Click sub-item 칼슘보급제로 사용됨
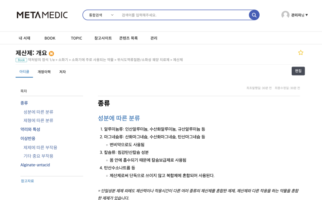322x200 pixels. [x=148, y=160]
